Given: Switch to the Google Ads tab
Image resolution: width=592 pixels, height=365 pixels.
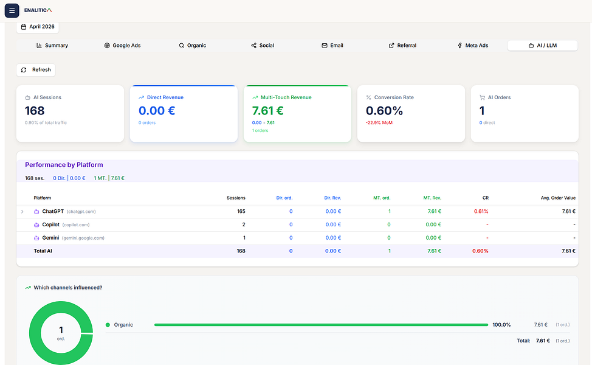Looking at the screenshot, I should (x=122, y=46).
